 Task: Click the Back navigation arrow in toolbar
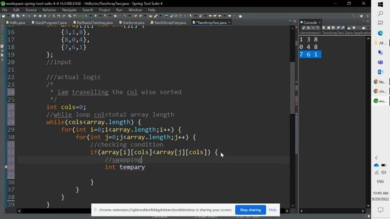[220, 16]
